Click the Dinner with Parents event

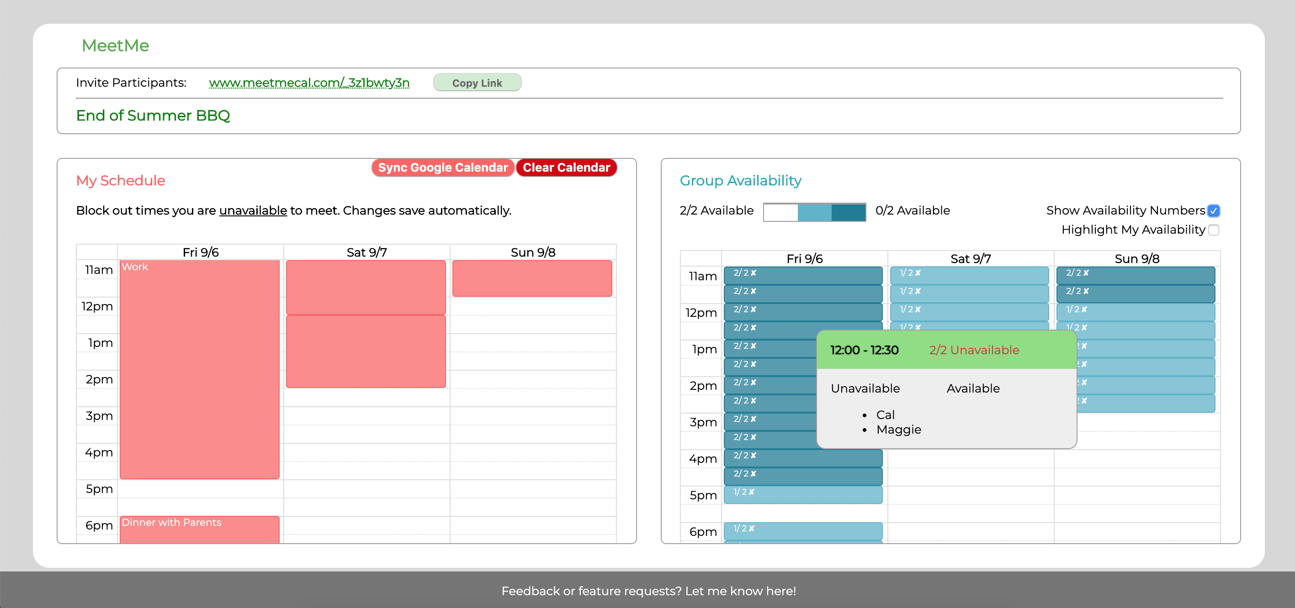pos(199,529)
